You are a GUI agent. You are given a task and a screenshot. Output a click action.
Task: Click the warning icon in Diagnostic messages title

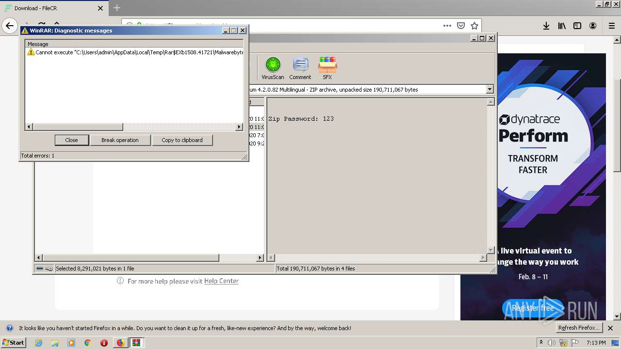25,31
